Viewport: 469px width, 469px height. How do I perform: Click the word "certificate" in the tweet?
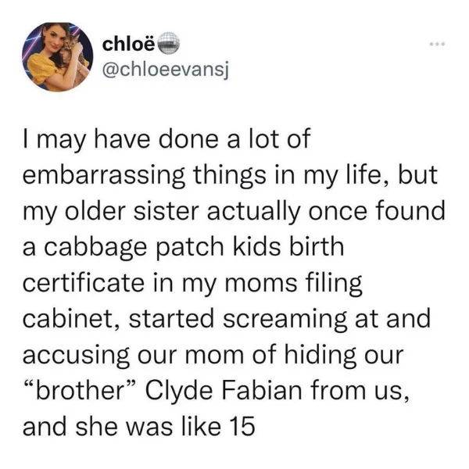coord(84,283)
